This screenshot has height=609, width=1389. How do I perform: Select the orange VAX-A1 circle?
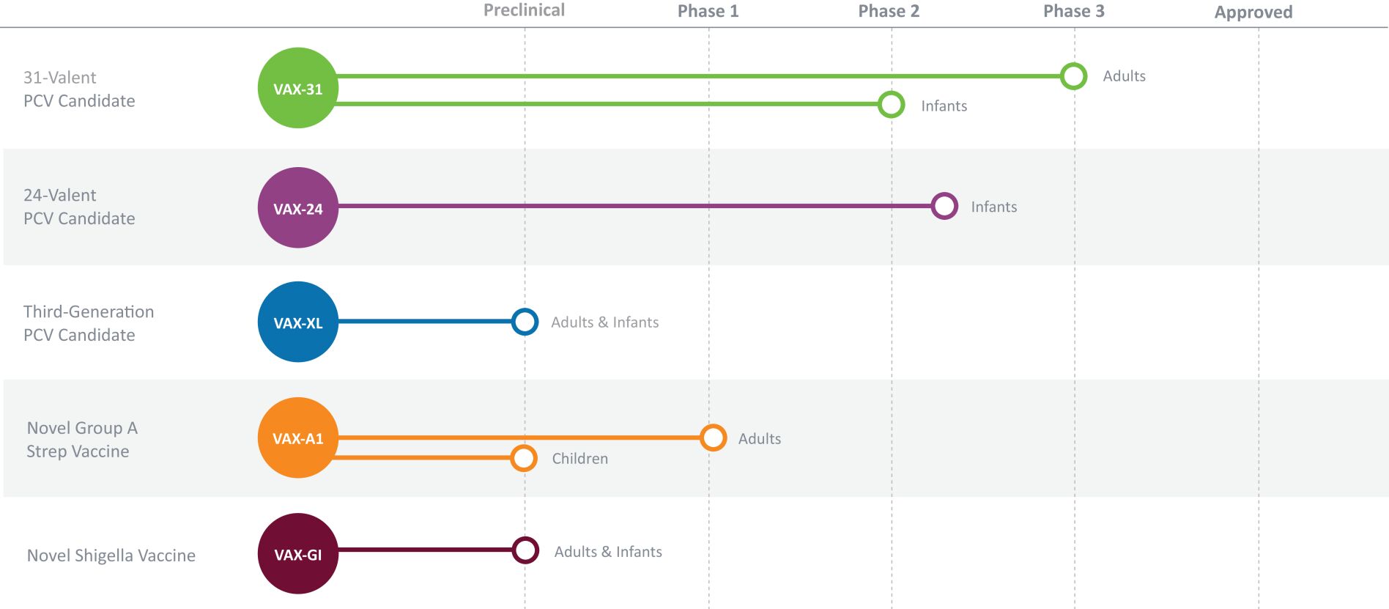tap(298, 438)
